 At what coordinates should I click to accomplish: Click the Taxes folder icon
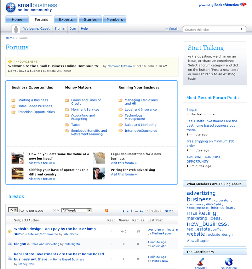[x=67, y=125]
